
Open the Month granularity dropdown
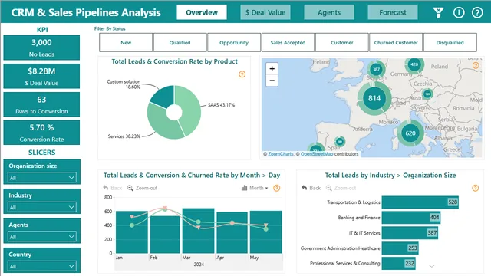pos(255,188)
